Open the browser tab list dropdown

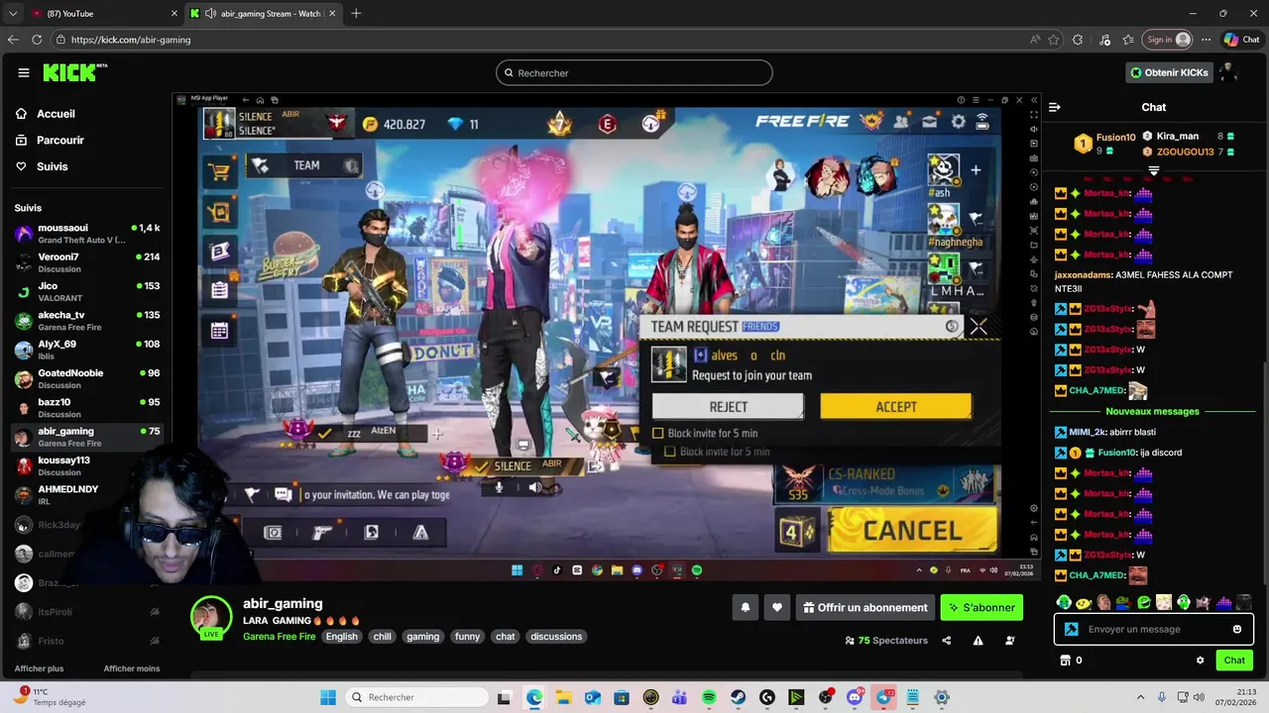tap(12, 14)
